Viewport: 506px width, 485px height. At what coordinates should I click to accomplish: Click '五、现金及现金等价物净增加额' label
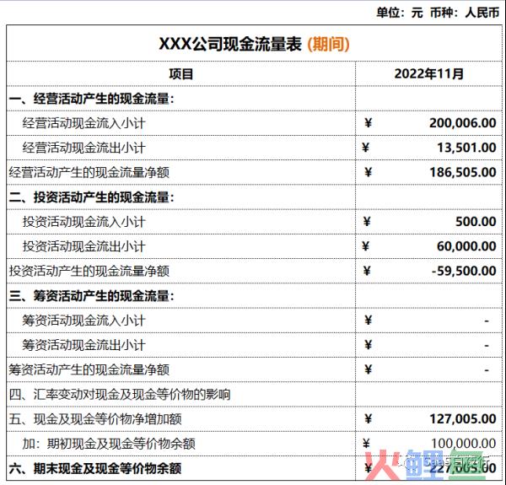pos(95,419)
